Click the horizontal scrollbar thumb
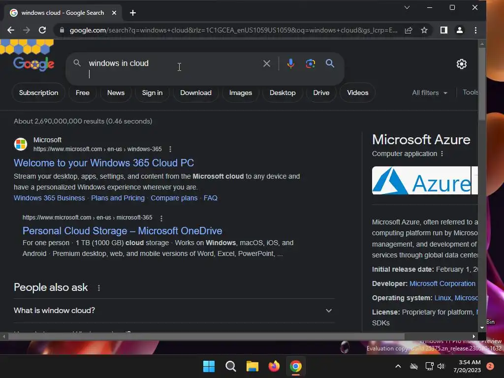The width and height of the screenshot is (504, 378). click(206, 337)
